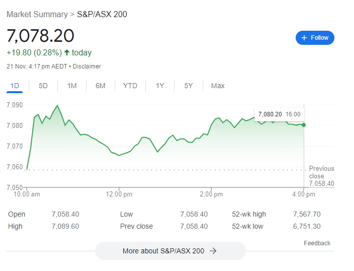Switch to the 5Y tab
This screenshot has width=354, height=271.
pyautogui.click(x=189, y=86)
